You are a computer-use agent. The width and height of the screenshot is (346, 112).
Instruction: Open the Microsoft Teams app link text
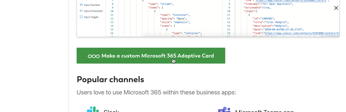pos(264,111)
